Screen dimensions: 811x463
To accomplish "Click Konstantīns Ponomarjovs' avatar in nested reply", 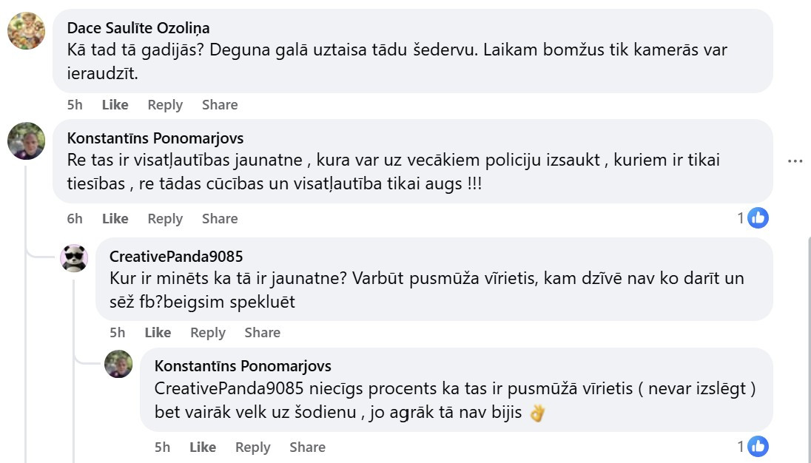I will tap(118, 364).
